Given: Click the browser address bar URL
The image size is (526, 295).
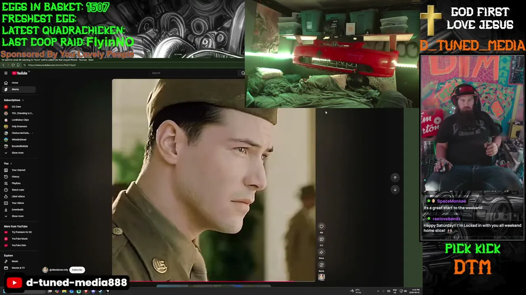Looking at the screenshot, I should click(52, 65).
